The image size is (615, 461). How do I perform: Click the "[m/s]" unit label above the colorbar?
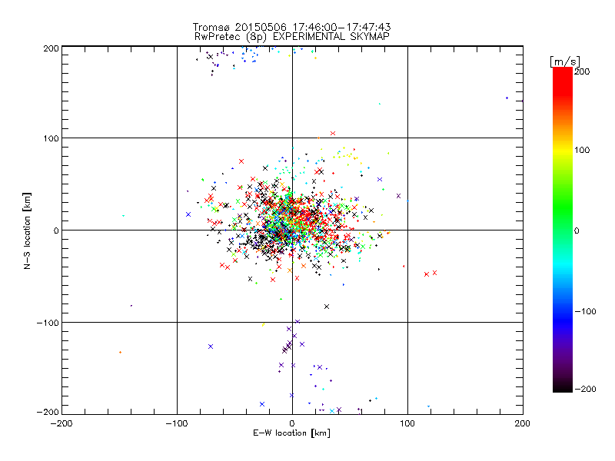(565, 61)
